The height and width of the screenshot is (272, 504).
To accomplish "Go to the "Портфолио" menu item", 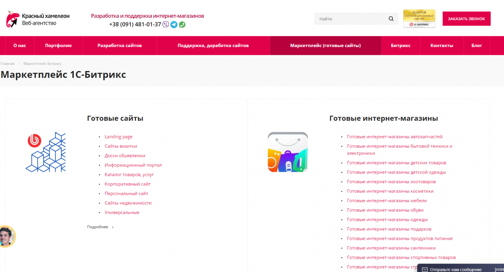I will click(x=58, y=46).
